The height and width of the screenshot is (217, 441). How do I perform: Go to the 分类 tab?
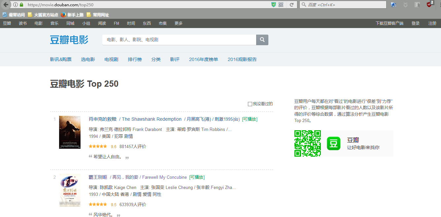(156, 59)
